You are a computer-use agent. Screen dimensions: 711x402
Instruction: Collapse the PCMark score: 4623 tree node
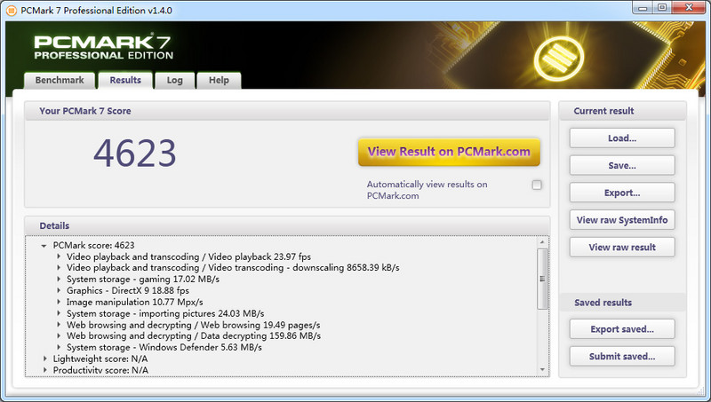44,246
